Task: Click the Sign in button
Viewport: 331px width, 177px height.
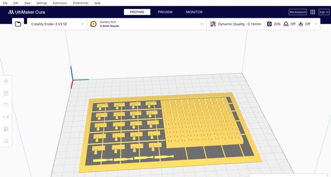Action: [324, 12]
